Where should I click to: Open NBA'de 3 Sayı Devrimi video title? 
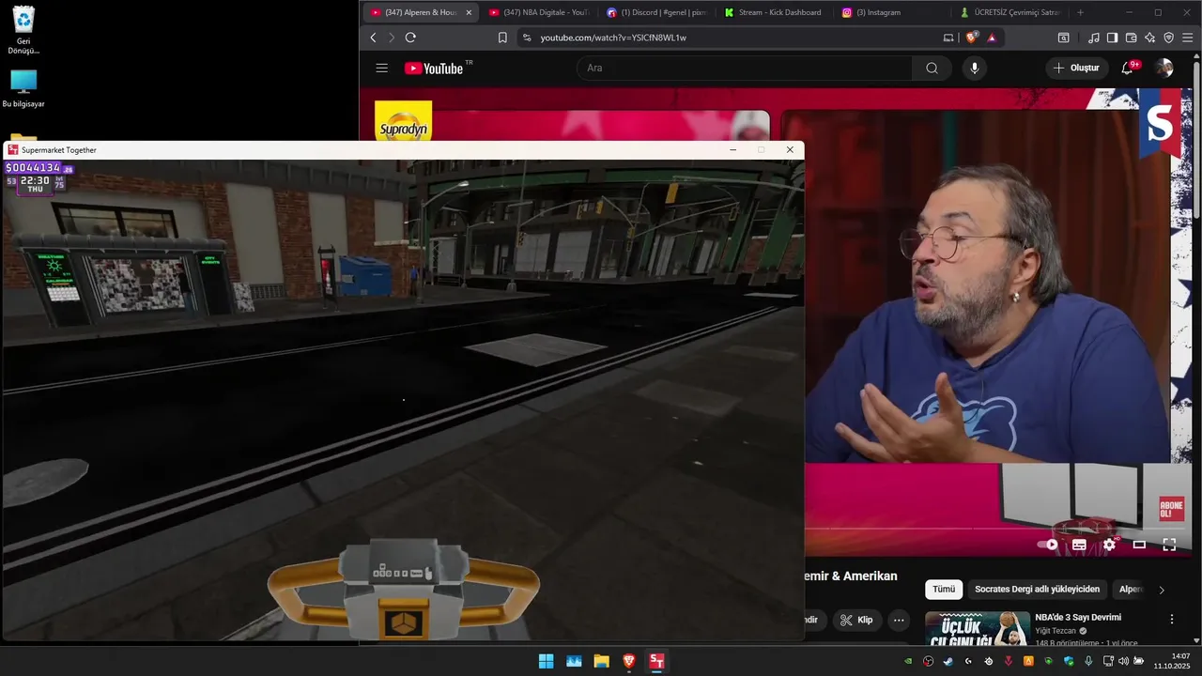1078,617
